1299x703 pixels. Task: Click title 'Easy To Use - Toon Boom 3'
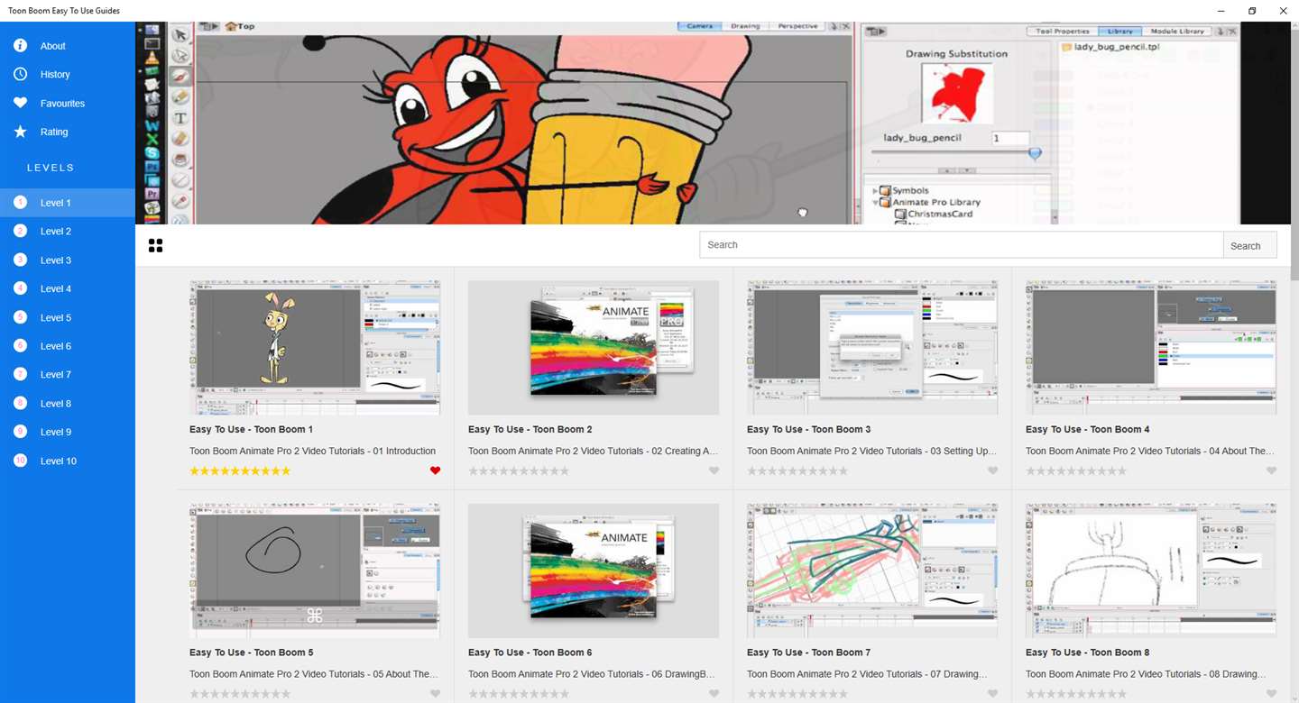pos(809,429)
